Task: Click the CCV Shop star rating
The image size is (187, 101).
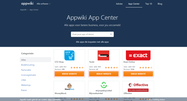Action: (77, 68)
